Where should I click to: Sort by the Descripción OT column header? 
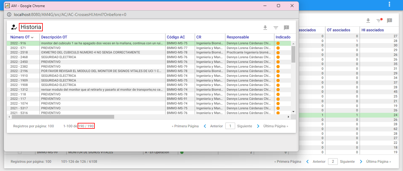pos(54,37)
